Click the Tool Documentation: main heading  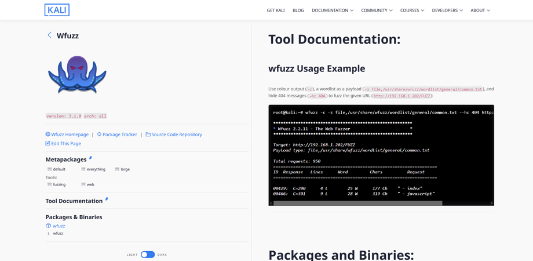click(334, 39)
